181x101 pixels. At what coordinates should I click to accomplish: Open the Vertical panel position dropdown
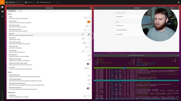[88, 26]
